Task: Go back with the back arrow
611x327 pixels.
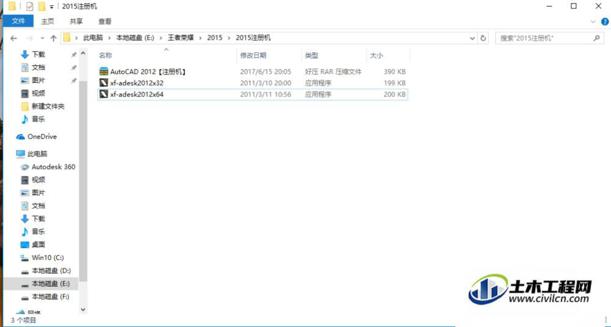Action: pos(13,38)
